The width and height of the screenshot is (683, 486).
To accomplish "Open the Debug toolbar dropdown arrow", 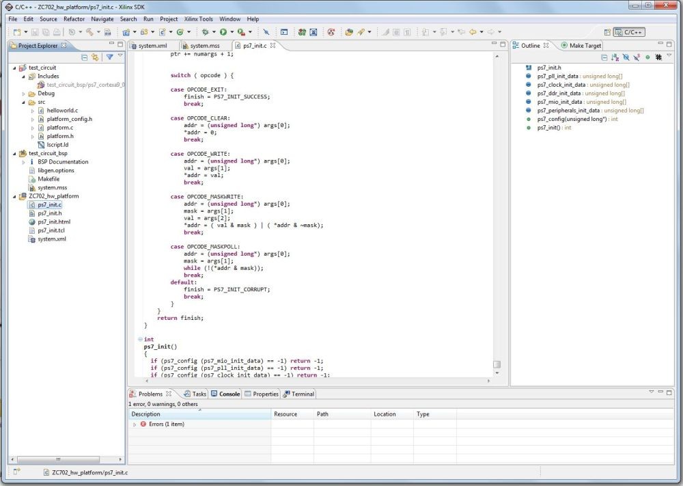I will [x=214, y=32].
